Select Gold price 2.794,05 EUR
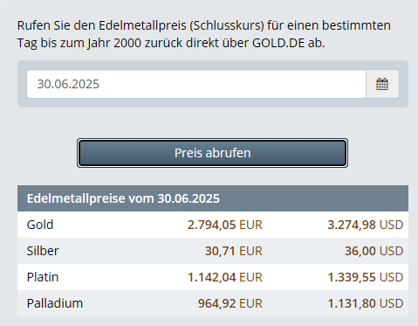This screenshot has width=418, height=326. point(225,225)
